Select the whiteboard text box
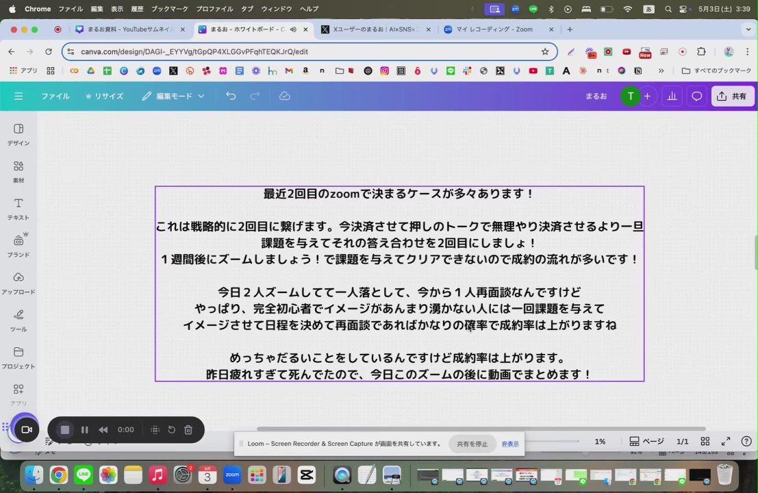The width and height of the screenshot is (758, 493). click(399, 283)
